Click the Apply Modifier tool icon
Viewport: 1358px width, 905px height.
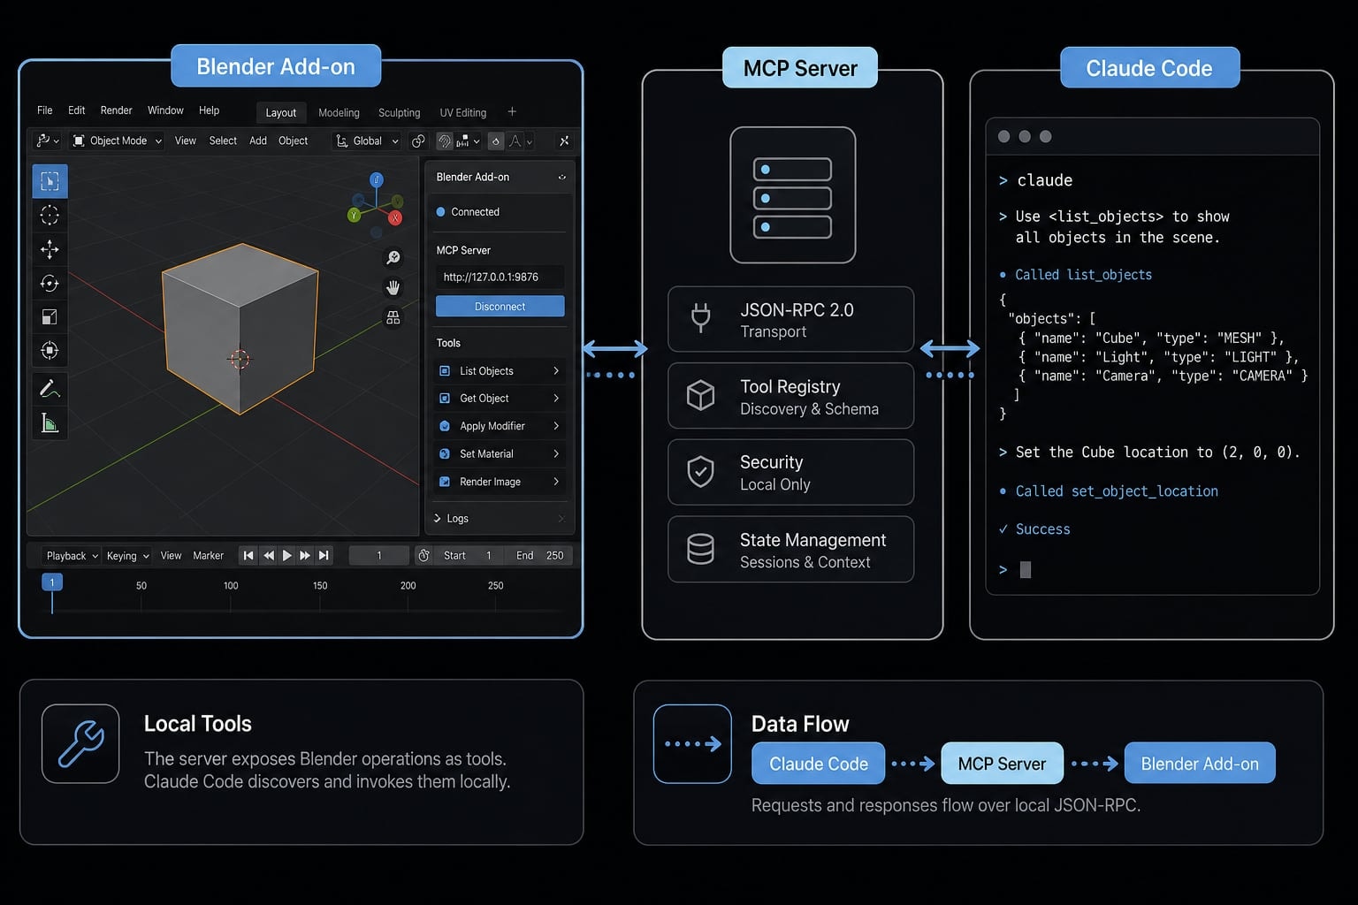(445, 426)
